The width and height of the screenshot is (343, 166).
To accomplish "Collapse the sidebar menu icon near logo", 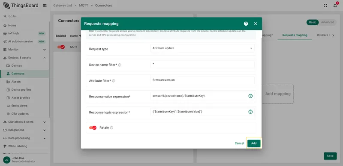I will coord(45,6).
